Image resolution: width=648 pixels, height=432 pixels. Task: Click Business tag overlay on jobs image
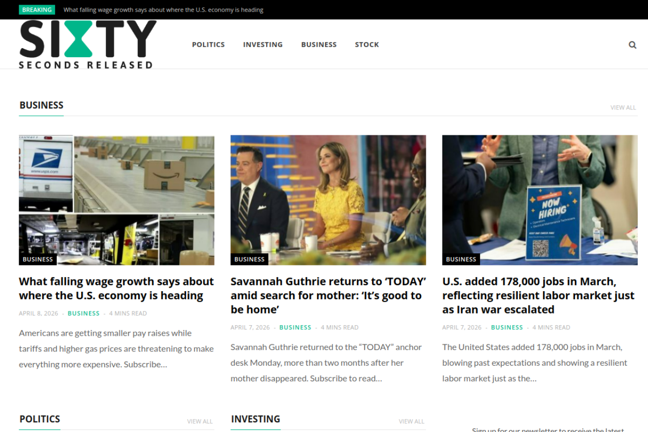point(461,259)
